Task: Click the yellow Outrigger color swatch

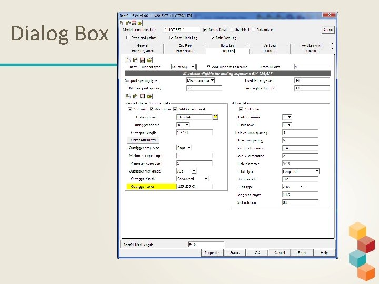Action: (151, 186)
